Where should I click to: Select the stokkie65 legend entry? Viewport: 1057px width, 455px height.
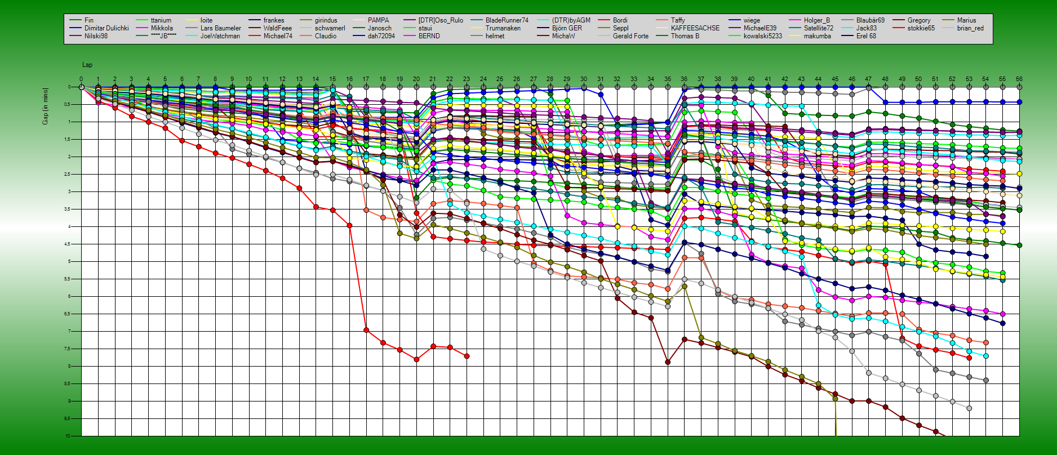921,28
